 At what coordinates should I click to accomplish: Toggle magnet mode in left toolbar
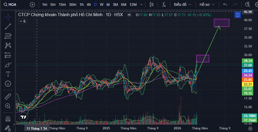[x=8, y=119]
